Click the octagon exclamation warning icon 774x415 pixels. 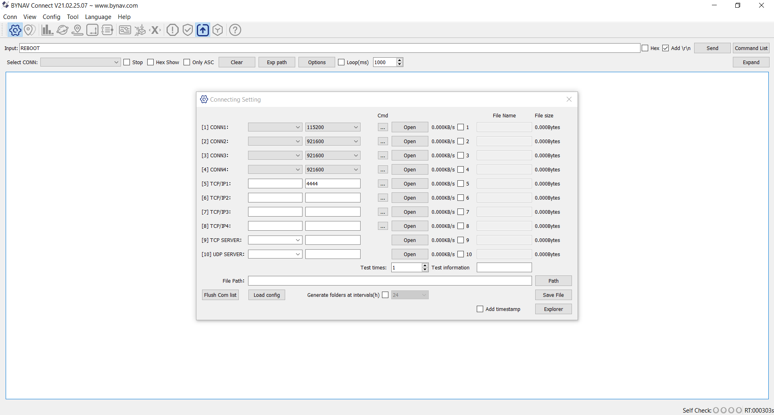[173, 30]
